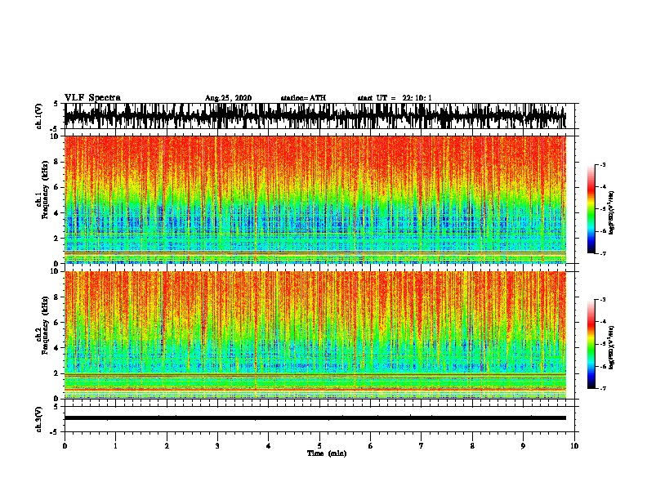Click the time axis tick label '0'
The width and height of the screenshot is (647, 500).
tap(65, 446)
